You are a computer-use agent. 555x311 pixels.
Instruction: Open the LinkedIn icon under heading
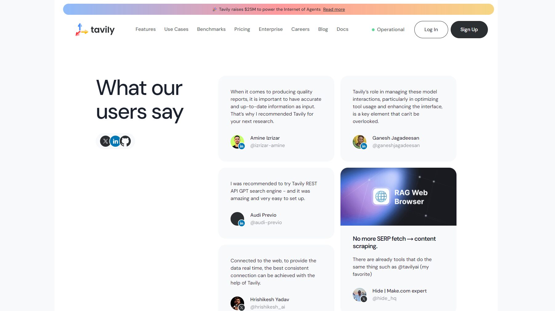pos(115,141)
